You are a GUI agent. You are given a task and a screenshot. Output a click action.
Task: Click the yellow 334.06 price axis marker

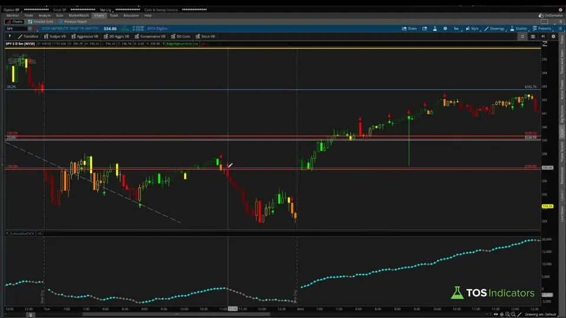[x=548, y=206]
